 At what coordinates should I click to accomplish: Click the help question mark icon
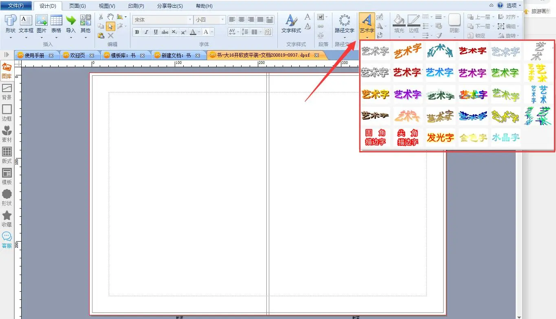pyautogui.click(x=500, y=5)
